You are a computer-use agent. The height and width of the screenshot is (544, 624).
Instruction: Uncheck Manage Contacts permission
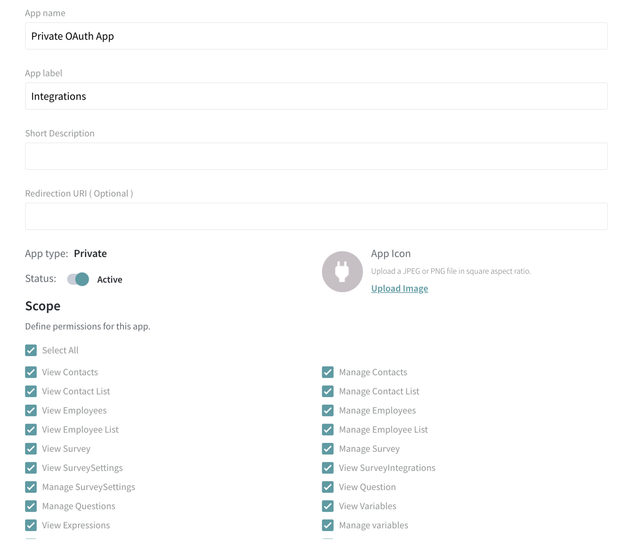[x=328, y=372]
